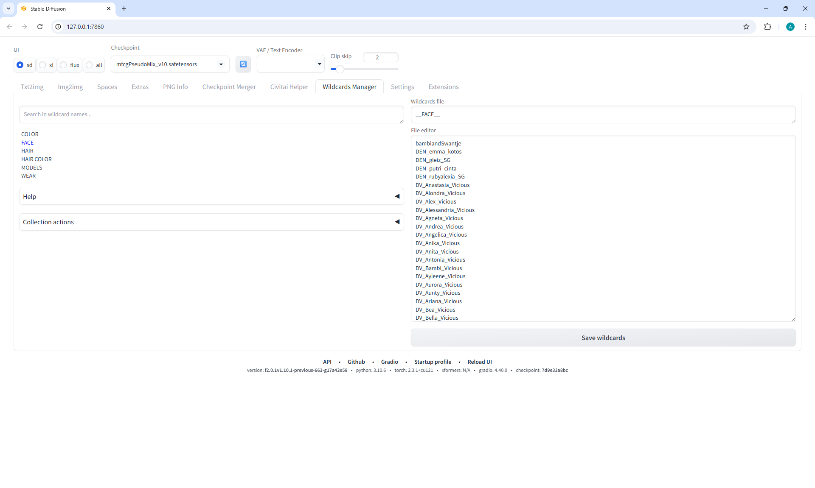Click the Clip skip slider handle
Screen dimensions: 815x488
(340, 69)
